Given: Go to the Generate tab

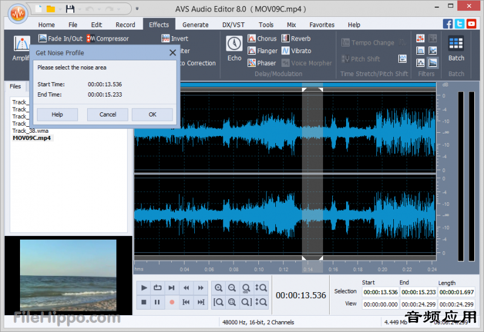Looking at the screenshot, I should click(x=195, y=25).
